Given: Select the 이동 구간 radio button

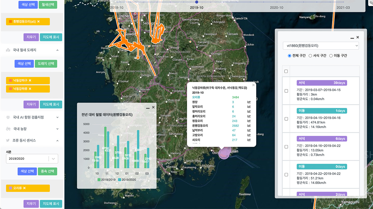Looking at the screenshot, I should 331,56.
